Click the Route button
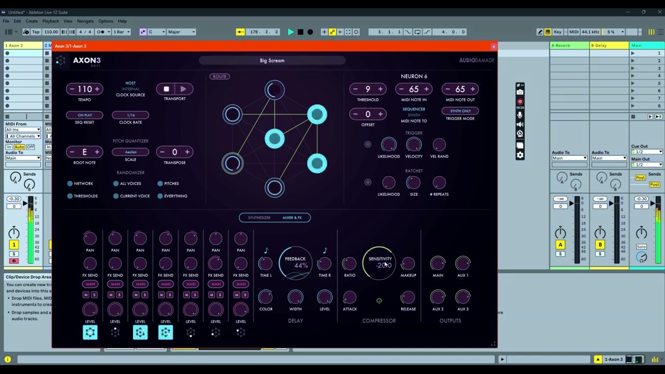 219,76
